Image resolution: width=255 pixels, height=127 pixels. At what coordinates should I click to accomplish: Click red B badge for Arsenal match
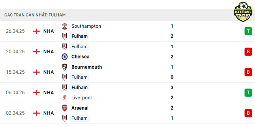tap(248, 113)
